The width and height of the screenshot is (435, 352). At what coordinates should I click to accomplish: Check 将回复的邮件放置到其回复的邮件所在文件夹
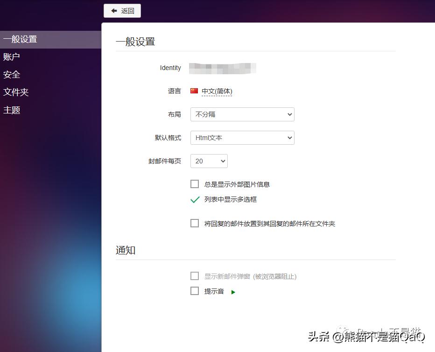pyautogui.click(x=195, y=223)
